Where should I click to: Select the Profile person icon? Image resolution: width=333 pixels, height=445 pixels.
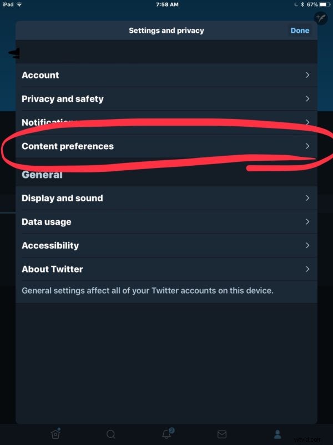[277, 433]
